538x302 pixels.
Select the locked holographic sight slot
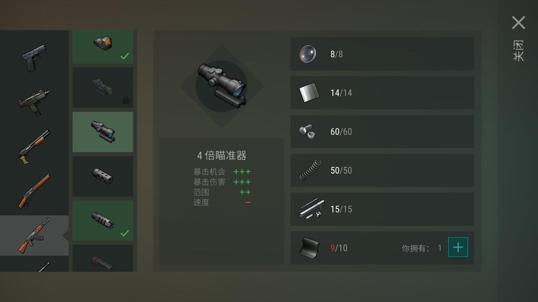(103, 88)
